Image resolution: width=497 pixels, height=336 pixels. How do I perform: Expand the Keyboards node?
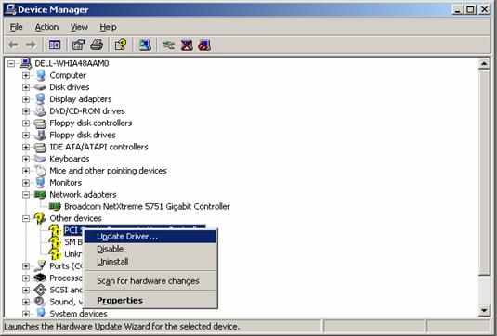26,159
